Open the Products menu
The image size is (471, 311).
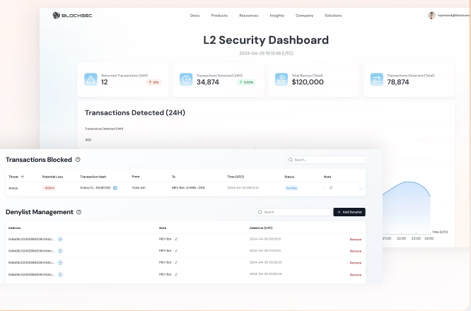(219, 16)
